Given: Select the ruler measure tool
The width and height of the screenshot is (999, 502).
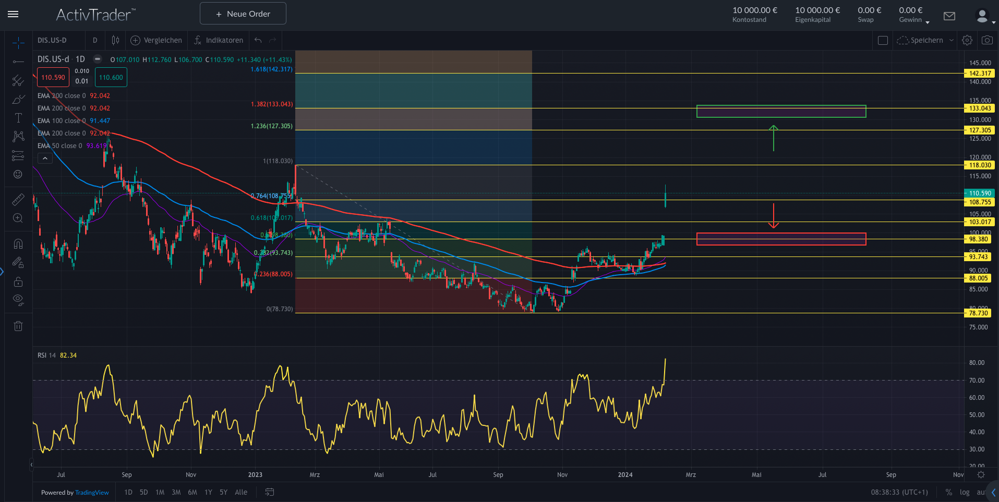Looking at the screenshot, I should point(18,199).
